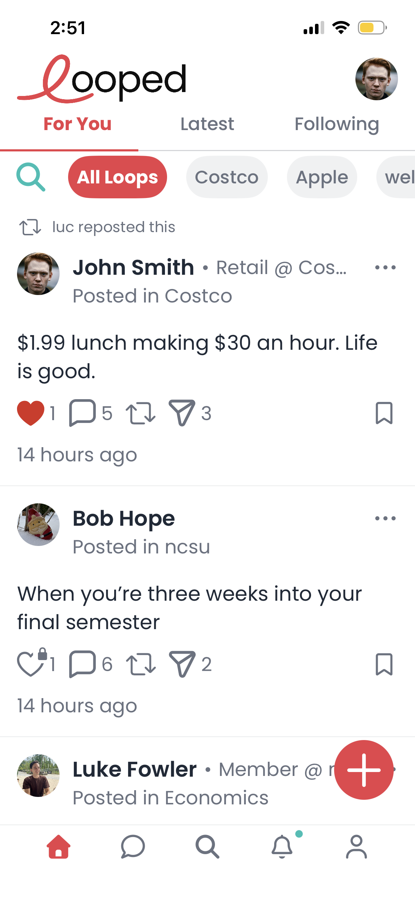Open search from bottom navigation bar
Screen dimensions: 415x900
click(x=207, y=847)
